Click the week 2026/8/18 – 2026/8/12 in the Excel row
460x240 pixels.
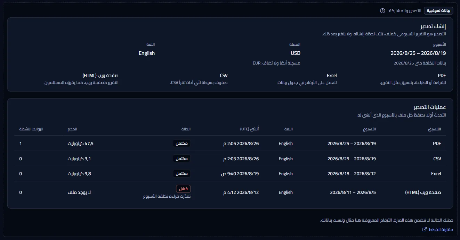point(352,174)
